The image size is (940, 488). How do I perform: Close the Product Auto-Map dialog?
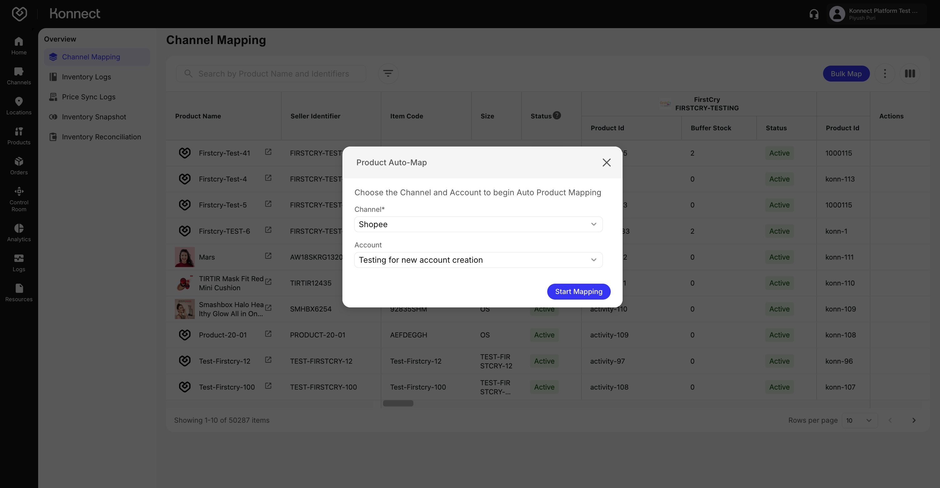pos(606,162)
